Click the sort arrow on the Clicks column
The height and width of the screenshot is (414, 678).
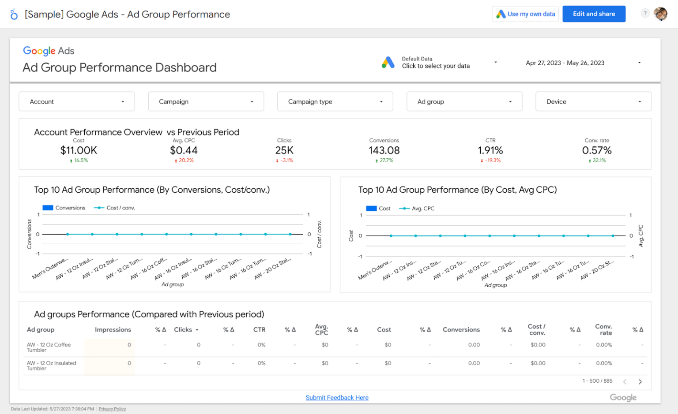(197, 329)
